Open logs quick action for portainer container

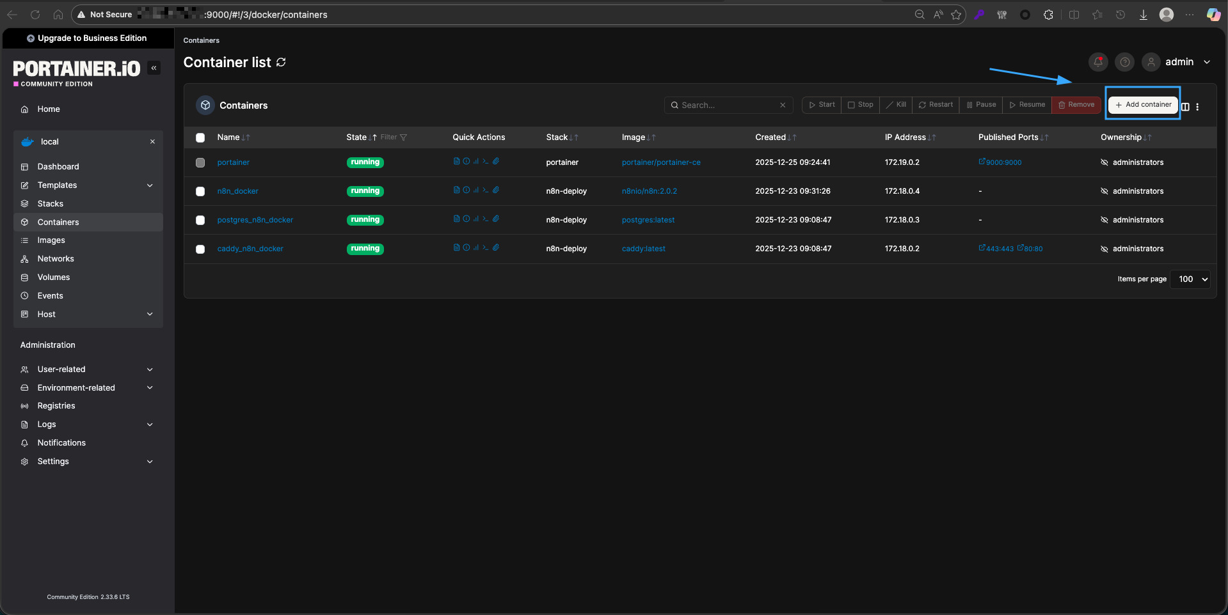(456, 162)
